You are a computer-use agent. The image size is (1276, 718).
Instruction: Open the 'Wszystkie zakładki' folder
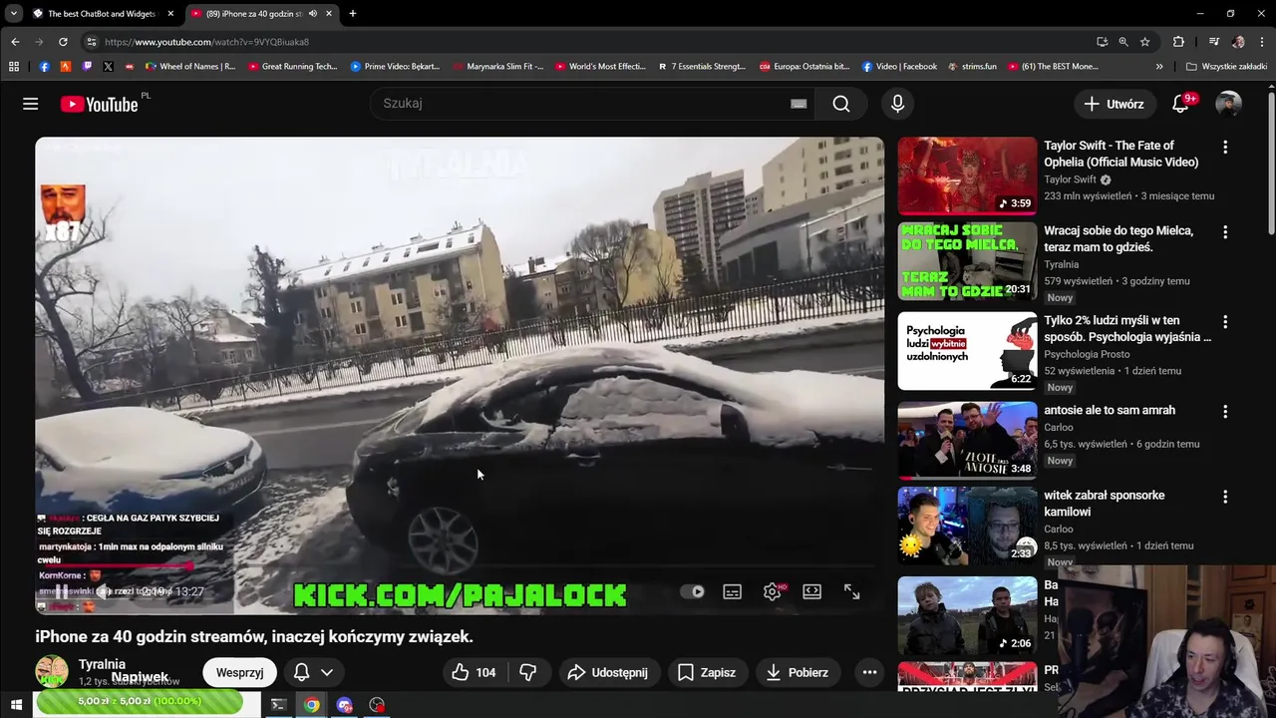(1226, 67)
